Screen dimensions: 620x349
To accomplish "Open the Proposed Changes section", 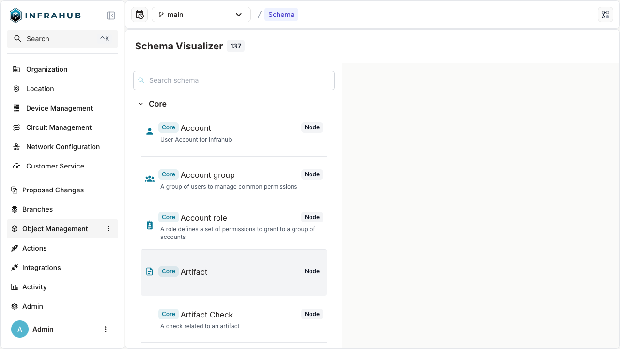I will 52,190.
